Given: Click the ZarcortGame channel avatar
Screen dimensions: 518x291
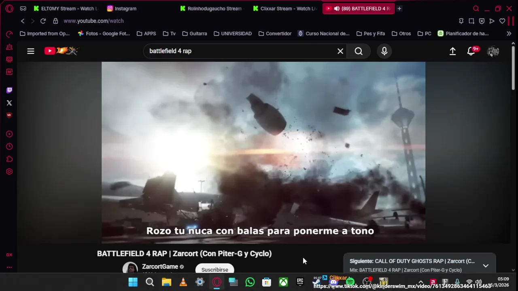Looking at the screenshot, I should pyautogui.click(x=130, y=268).
